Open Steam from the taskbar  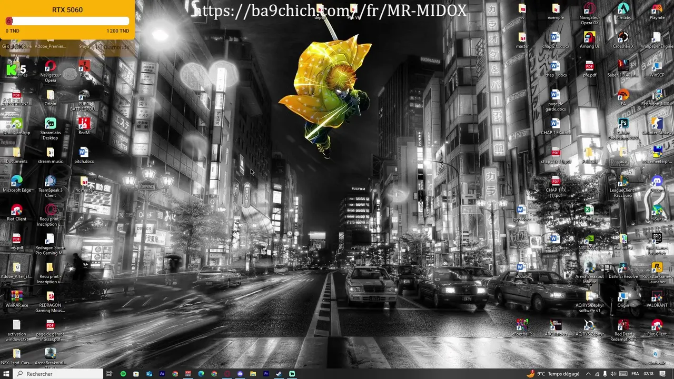(x=279, y=374)
